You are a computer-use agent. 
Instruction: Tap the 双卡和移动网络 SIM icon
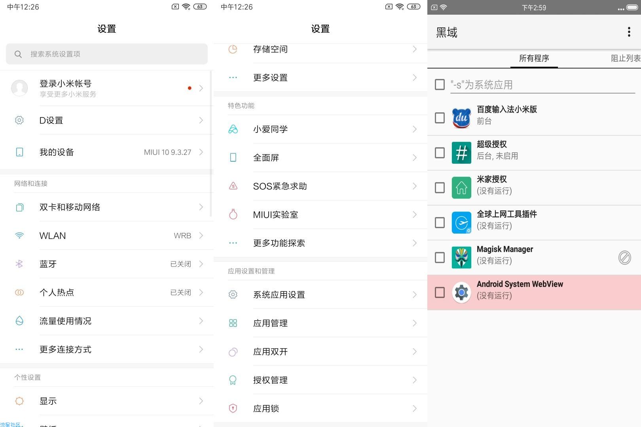coord(19,207)
